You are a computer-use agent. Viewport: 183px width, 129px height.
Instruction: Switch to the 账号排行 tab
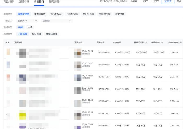[x=54, y=2]
